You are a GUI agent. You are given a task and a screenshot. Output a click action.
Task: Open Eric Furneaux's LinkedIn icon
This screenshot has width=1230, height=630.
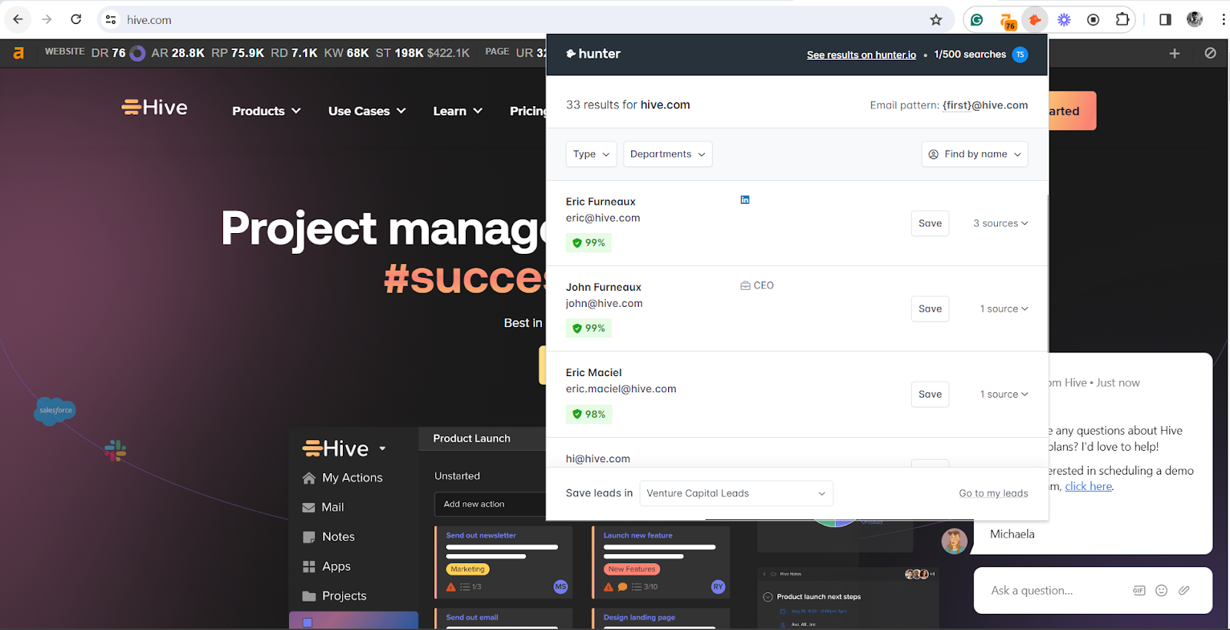click(745, 200)
